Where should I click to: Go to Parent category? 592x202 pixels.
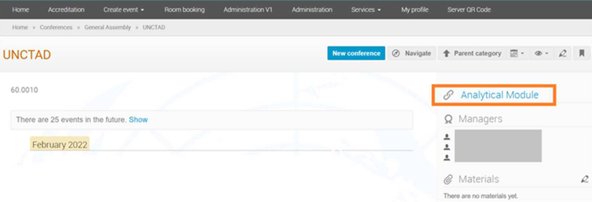[x=472, y=53]
